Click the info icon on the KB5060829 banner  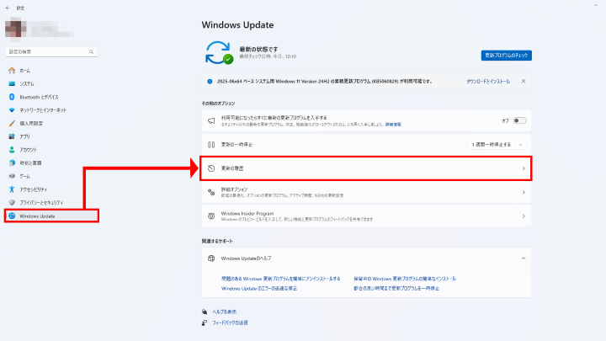pos(210,81)
